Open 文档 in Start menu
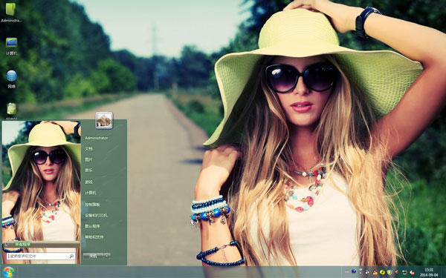Image resolution: width=446 pixels, height=278 pixels. [88, 149]
